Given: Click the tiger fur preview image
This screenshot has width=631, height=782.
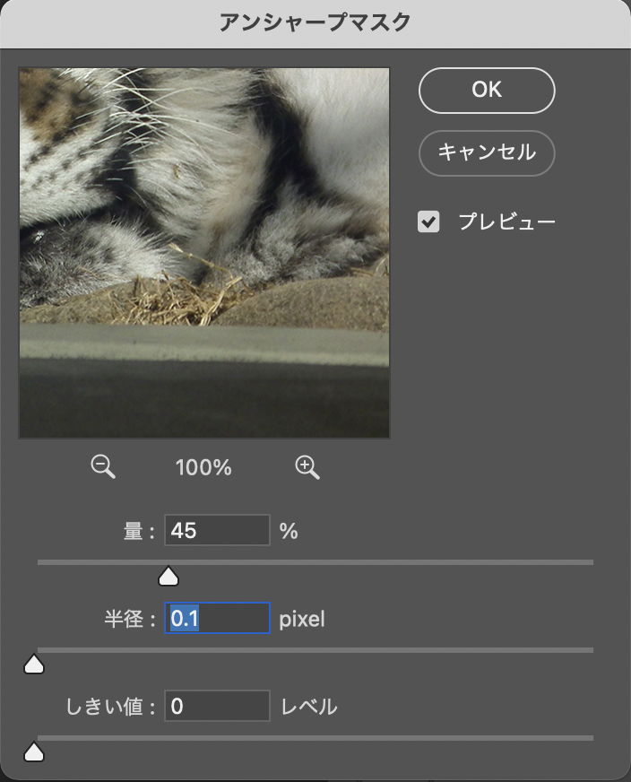Looking at the screenshot, I should 204,253.
